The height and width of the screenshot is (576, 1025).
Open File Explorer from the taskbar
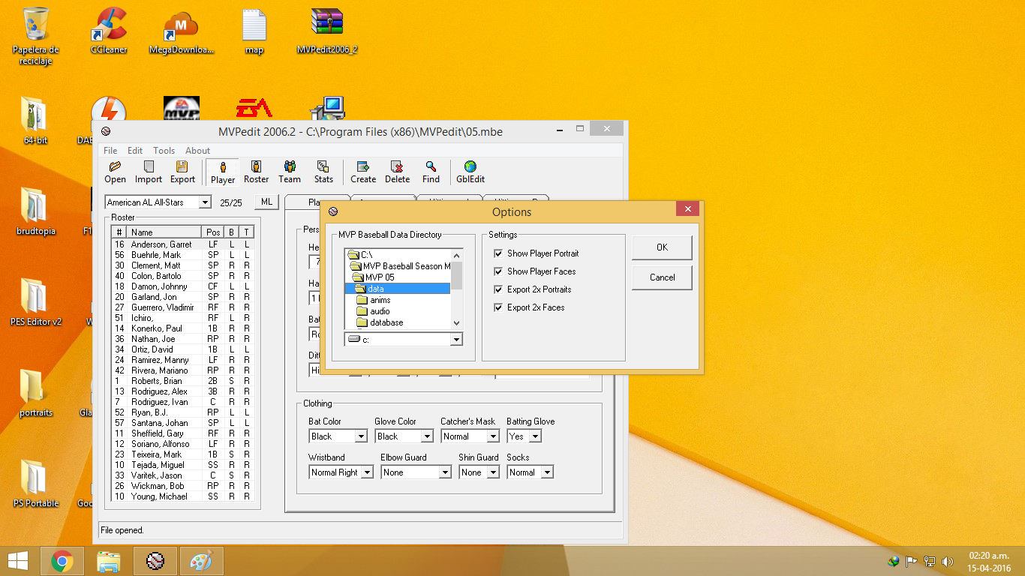pos(109,560)
